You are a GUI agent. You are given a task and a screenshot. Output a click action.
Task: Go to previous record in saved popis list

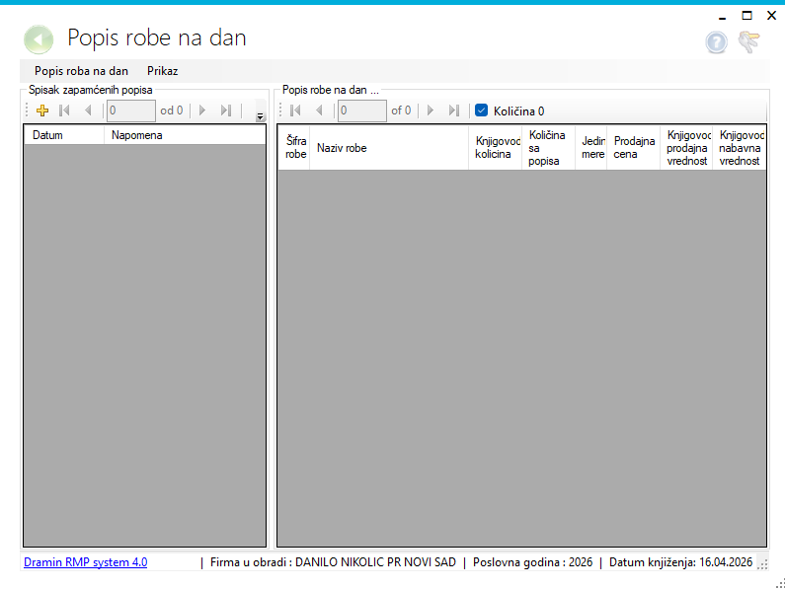point(88,110)
